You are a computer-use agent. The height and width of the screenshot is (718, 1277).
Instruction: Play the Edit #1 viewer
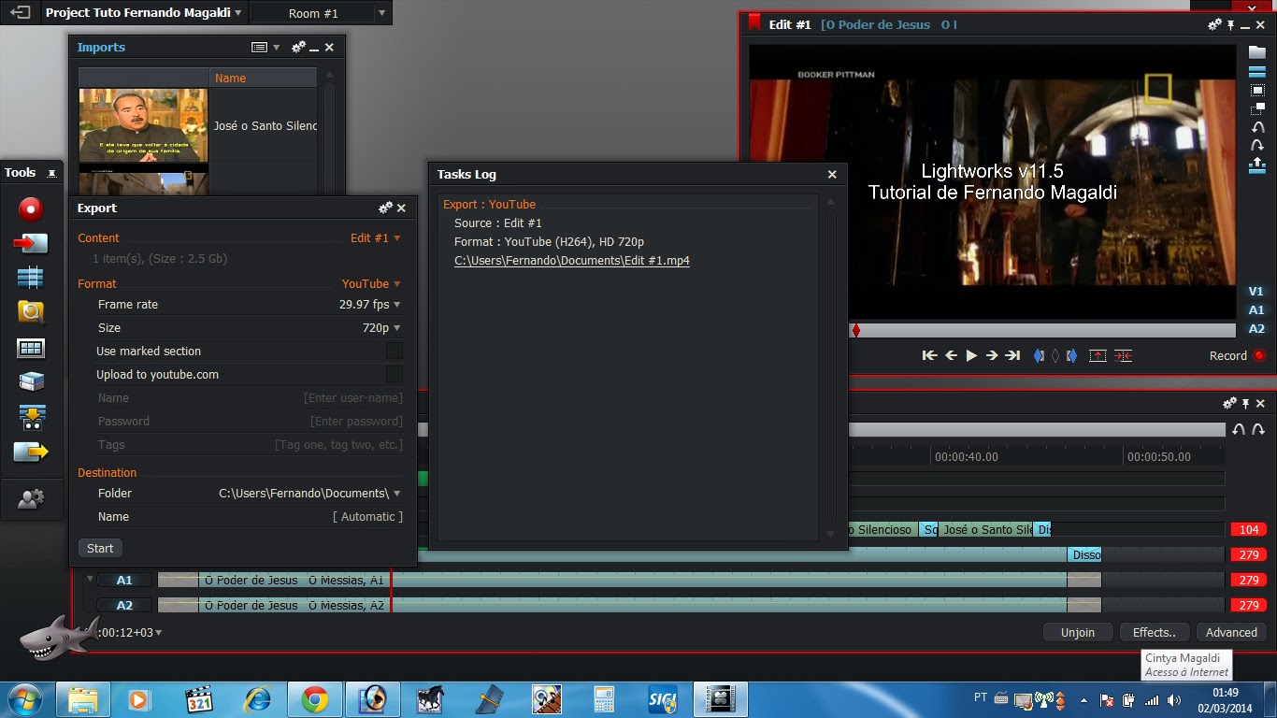click(x=971, y=355)
